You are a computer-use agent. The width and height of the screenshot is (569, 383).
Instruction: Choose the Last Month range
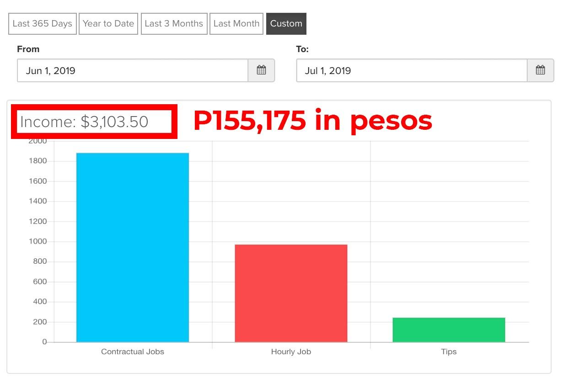pyautogui.click(x=236, y=24)
